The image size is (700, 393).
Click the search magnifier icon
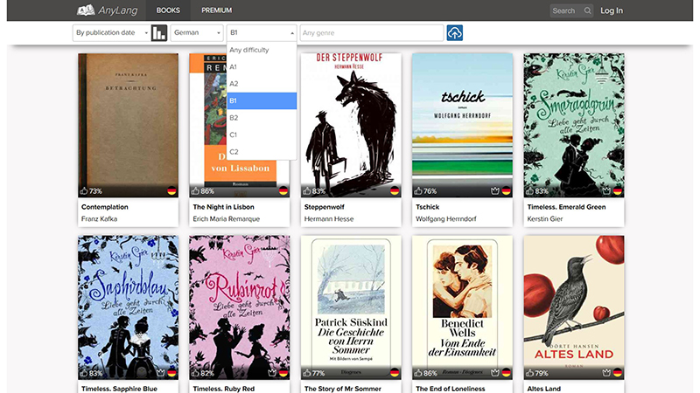[x=587, y=10]
